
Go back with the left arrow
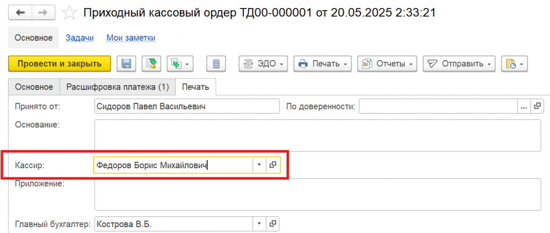(x=20, y=13)
